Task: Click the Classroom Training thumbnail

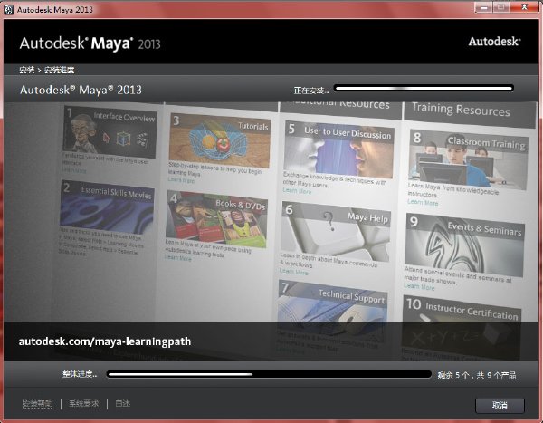Action: click(468, 159)
